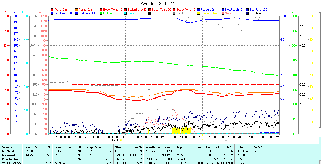Click the moon icon below the time axis
This screenshot has width=321, height=164.
[226, 140]
